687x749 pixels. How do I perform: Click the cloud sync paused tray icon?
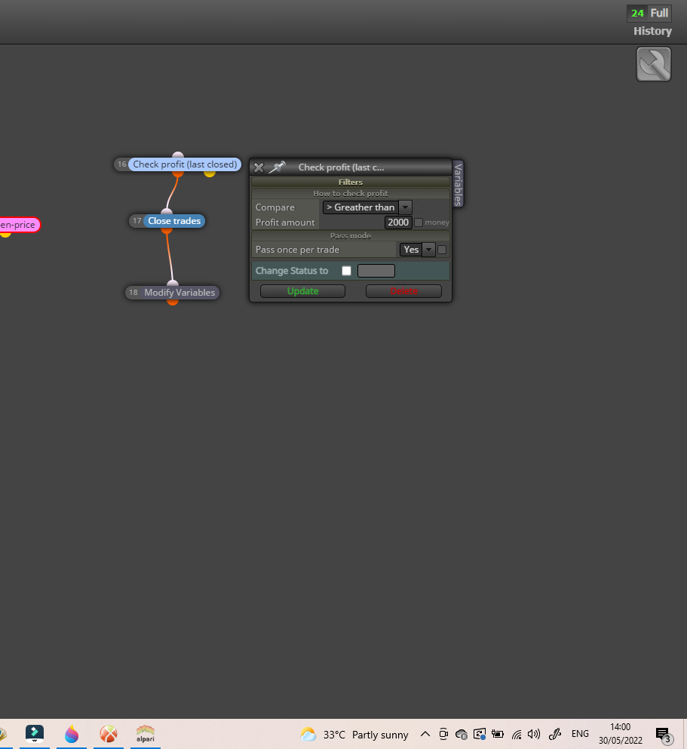point(462,734)
